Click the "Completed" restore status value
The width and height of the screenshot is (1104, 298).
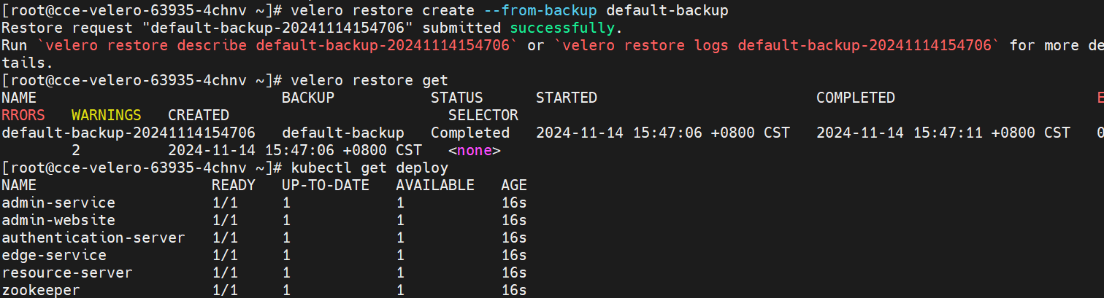(470, 133)
